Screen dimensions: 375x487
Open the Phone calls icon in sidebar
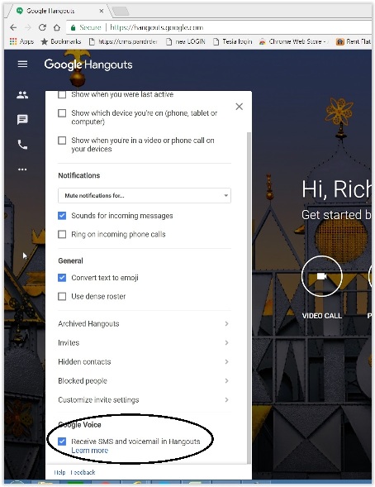click(22, 145)
